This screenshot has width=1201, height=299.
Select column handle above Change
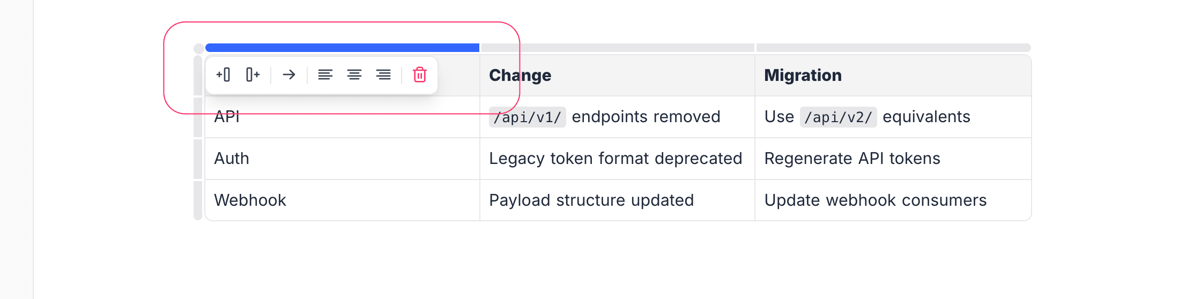coord(618,48)
